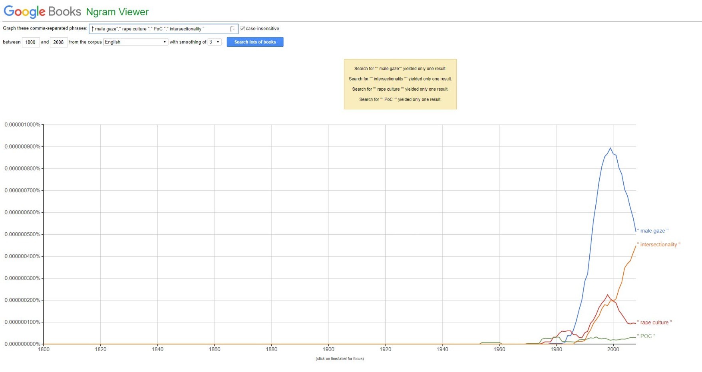Click the 1900 label on the x-axis
This screenshot has height=372, width=702.
(x=328, y=349)
